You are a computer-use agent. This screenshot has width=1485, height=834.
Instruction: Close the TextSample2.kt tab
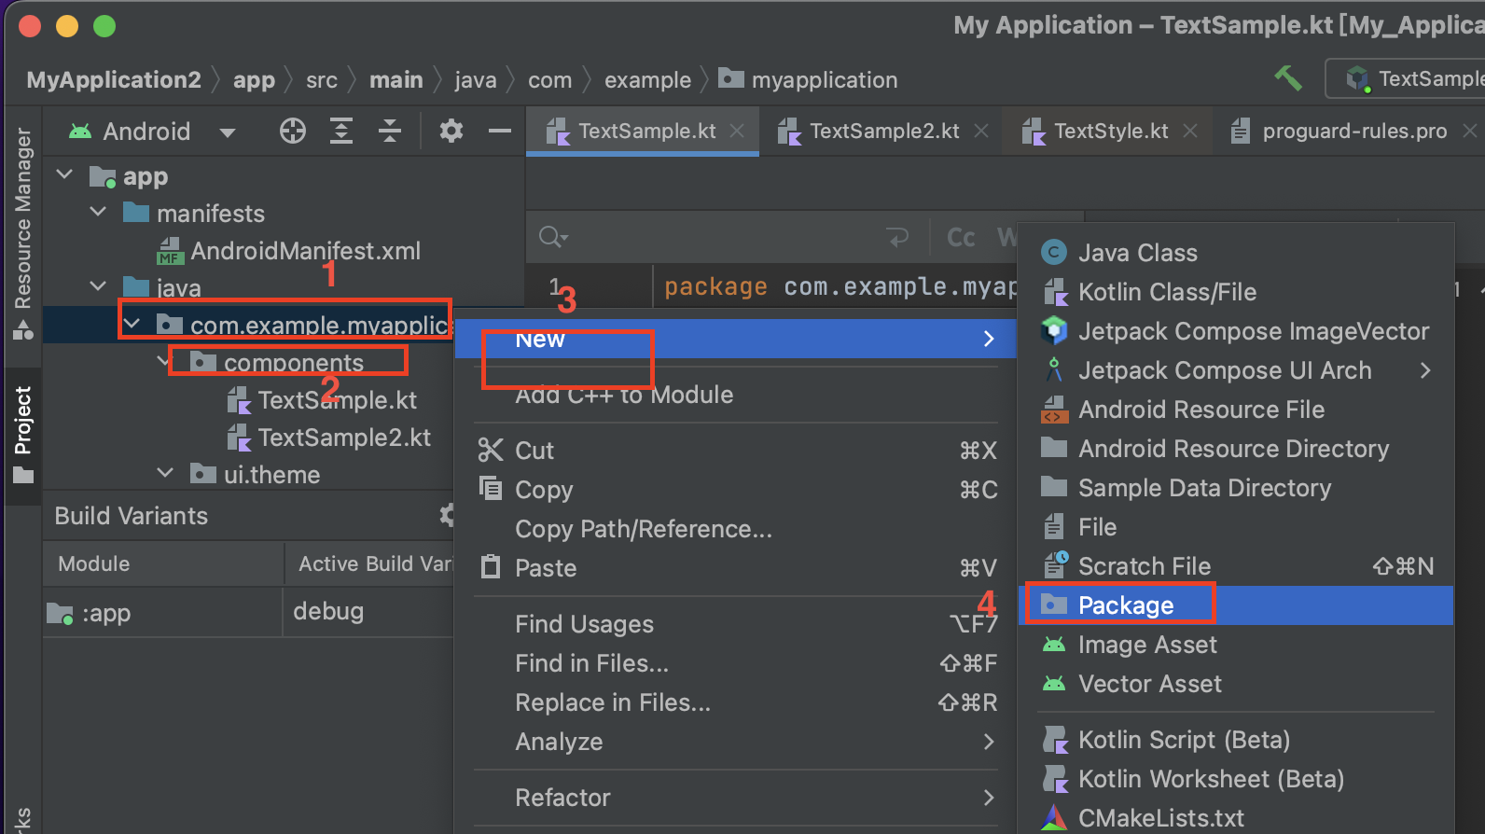981,132
